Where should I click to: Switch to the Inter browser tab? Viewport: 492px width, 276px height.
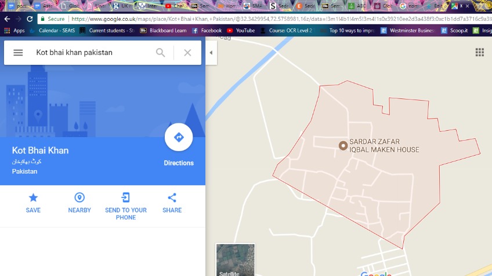(149, 6)
